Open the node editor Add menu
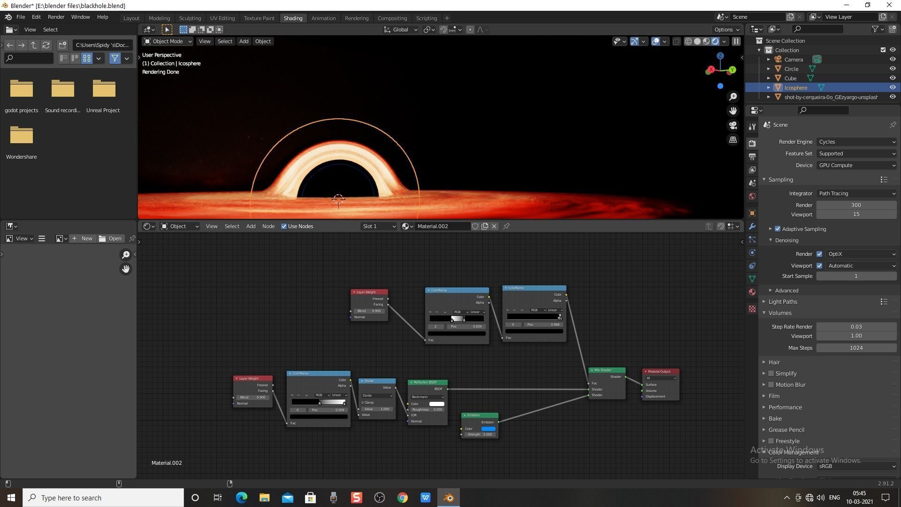This screenshot has width=901, height=507. 251,226
